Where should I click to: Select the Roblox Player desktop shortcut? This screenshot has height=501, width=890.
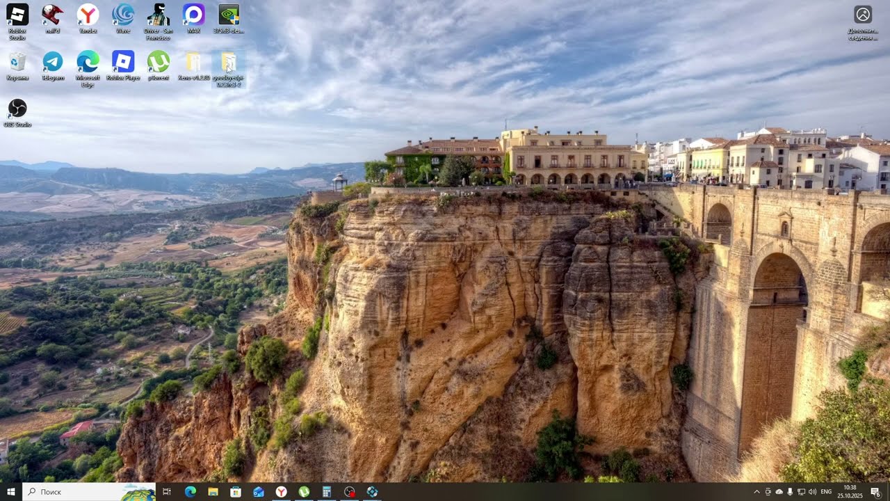[x=123, y=66]
